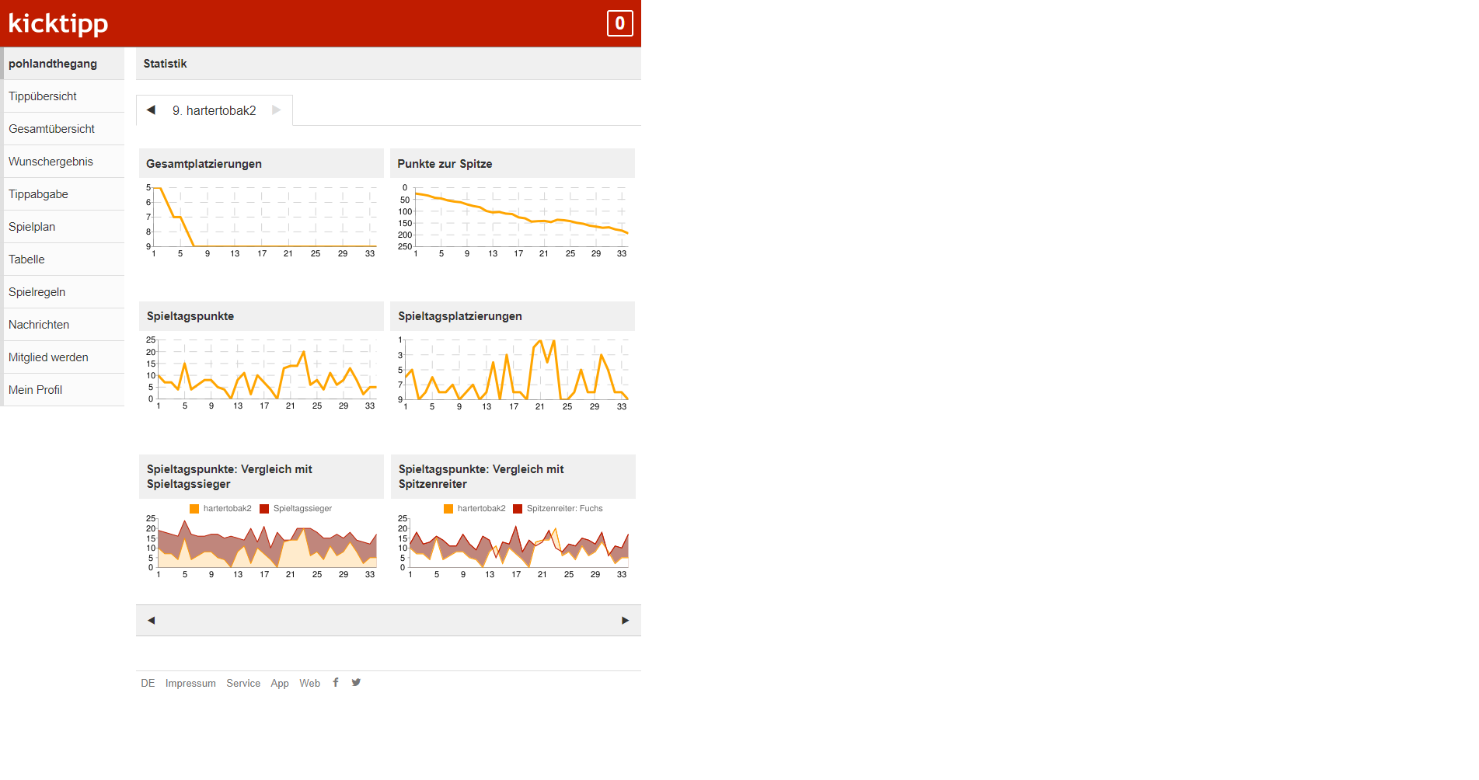Image resolution: width=1479 pixels, height=780 pixels.
Task: Switch language via DE link
Action: coord(148,684)
